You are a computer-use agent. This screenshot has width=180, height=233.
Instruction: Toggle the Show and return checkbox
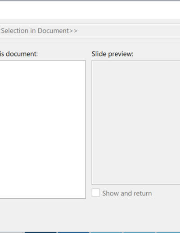pyautogui.click(x=96, y=193)
